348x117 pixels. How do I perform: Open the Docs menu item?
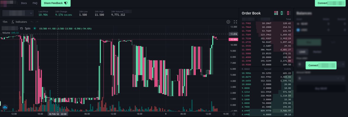pos(24,3)
